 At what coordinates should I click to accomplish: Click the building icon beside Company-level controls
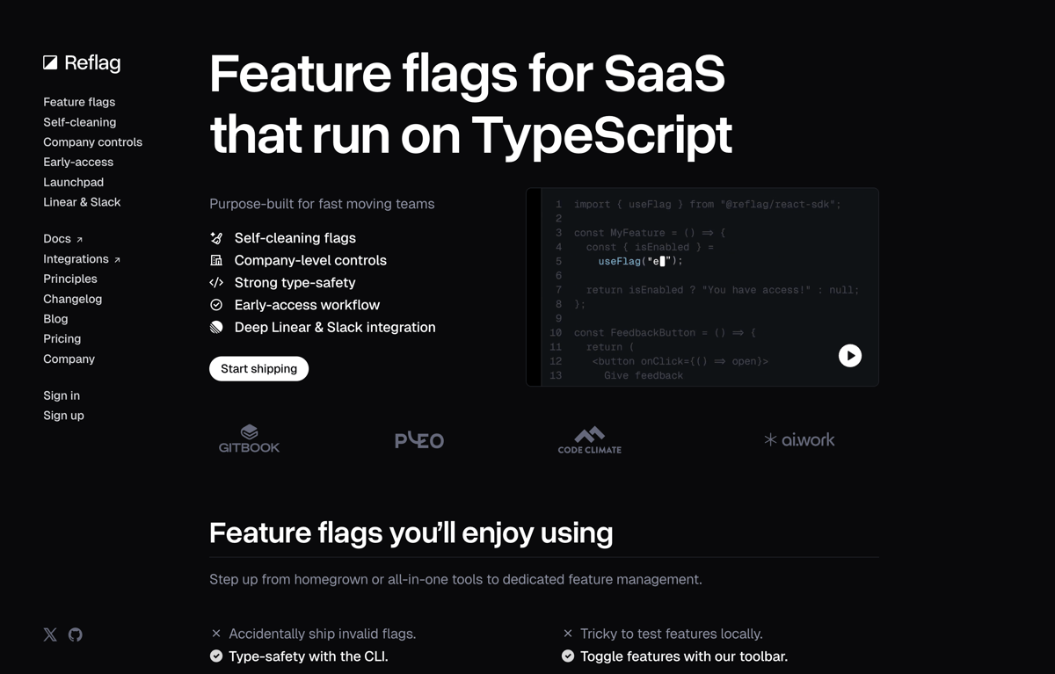215,260
